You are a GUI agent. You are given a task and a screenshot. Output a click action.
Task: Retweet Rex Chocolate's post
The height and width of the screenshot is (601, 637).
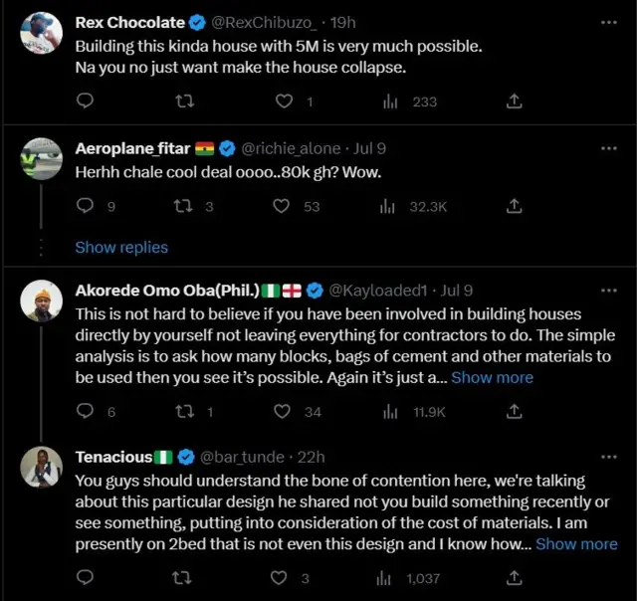[x=184, y=100]
